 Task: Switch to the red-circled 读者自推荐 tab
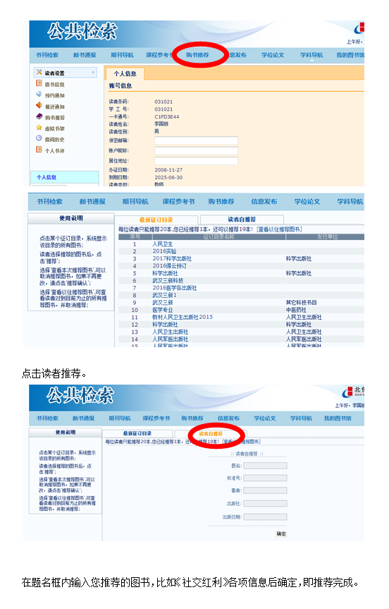coord(211,434)
